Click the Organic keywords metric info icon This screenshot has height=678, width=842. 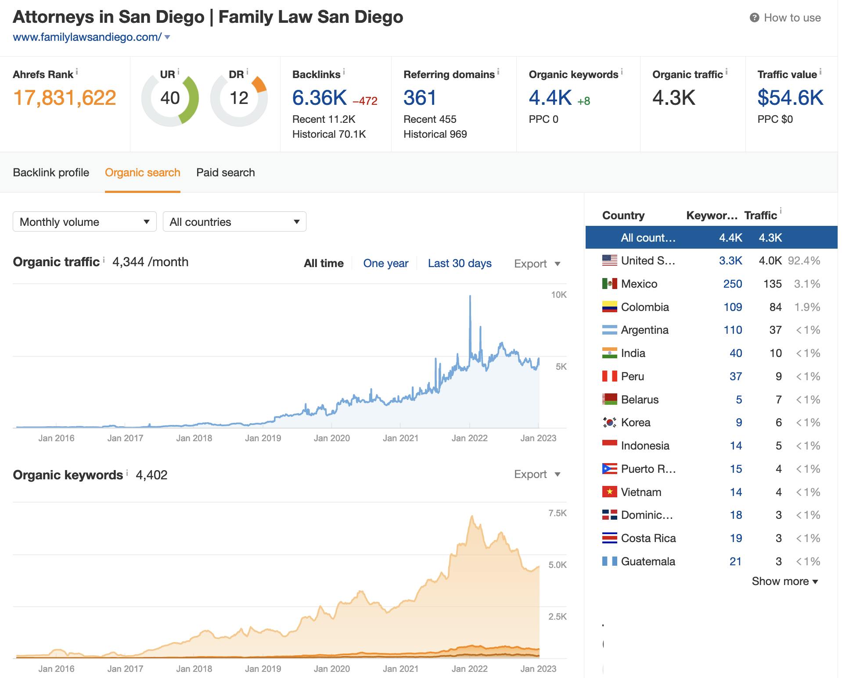(622, 71)
